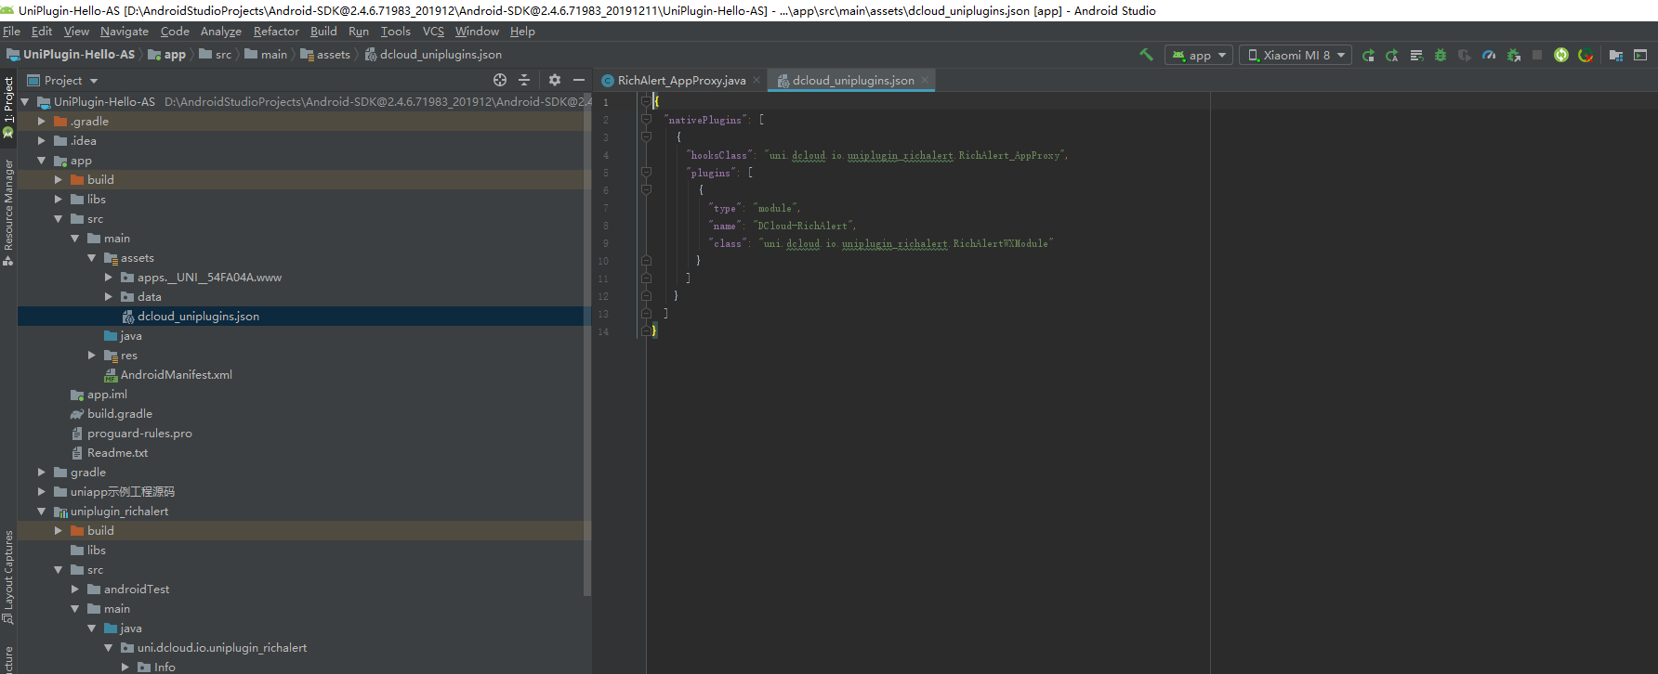1658x674 pixels.
Task: Open the Refactor menu
Action: pos(276,32)
